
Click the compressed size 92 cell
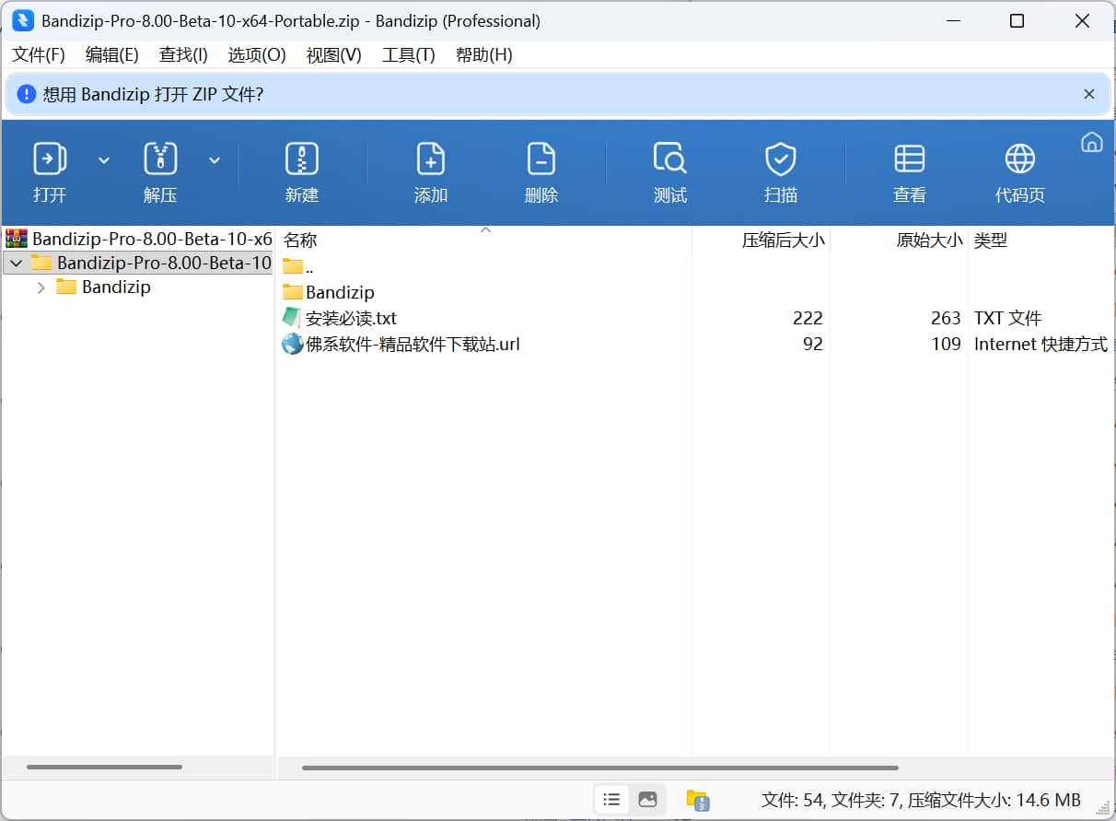(812, 344)
